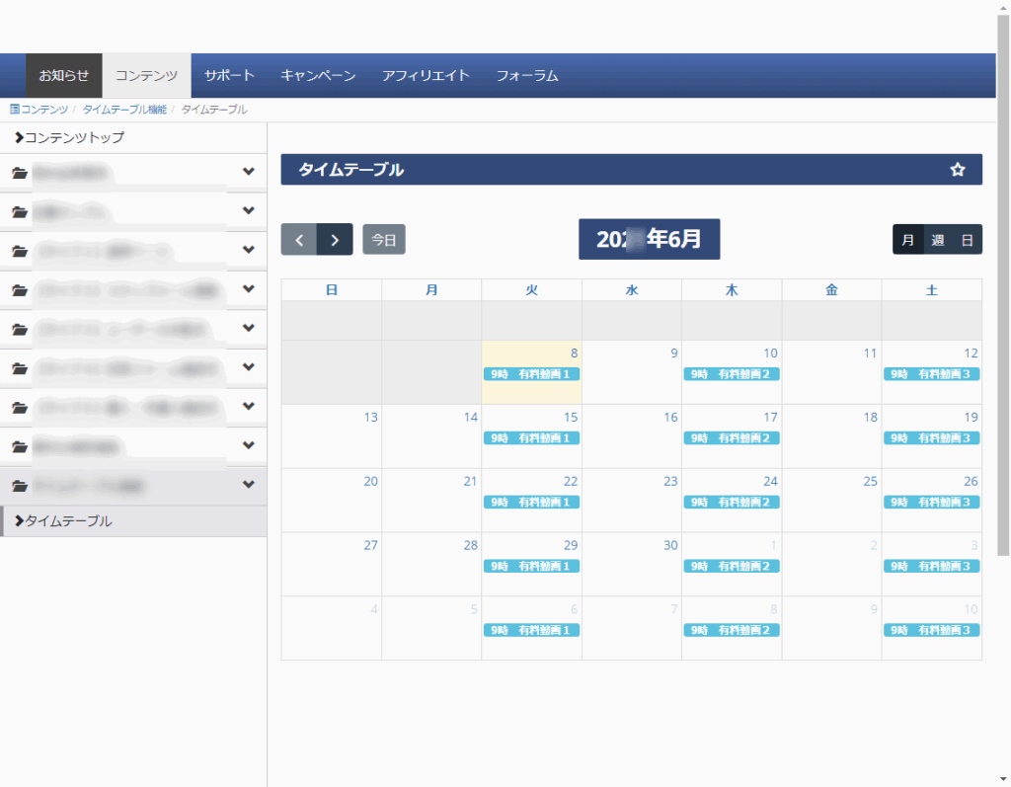1011x787 pixels.
Task: Go to previous month with left arrow
Action: tap(299, 239)
